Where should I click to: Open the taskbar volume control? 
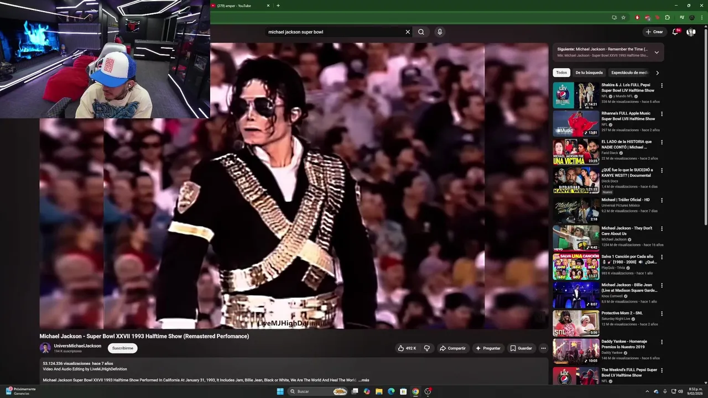[680, 391]
